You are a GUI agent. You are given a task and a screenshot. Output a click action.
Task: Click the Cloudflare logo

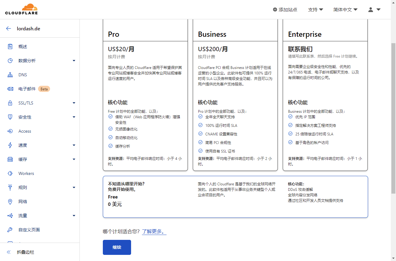(x=21, y=9)
